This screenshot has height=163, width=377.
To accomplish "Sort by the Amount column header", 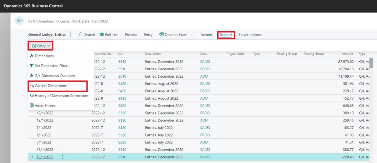I will (347, 54).
